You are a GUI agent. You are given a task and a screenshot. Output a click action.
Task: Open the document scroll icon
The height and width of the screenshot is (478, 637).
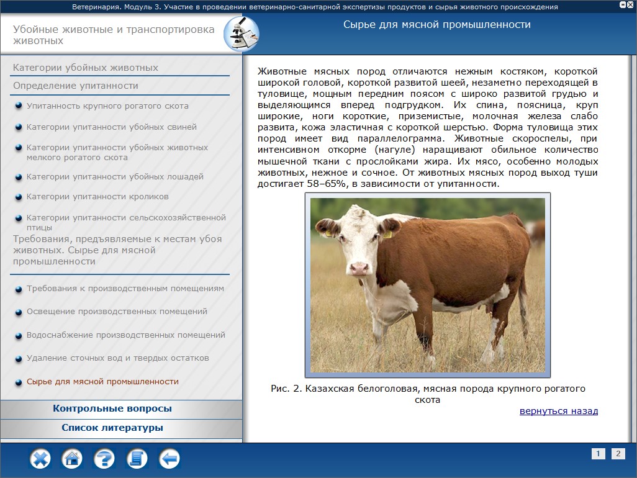(x=137, y=459)
